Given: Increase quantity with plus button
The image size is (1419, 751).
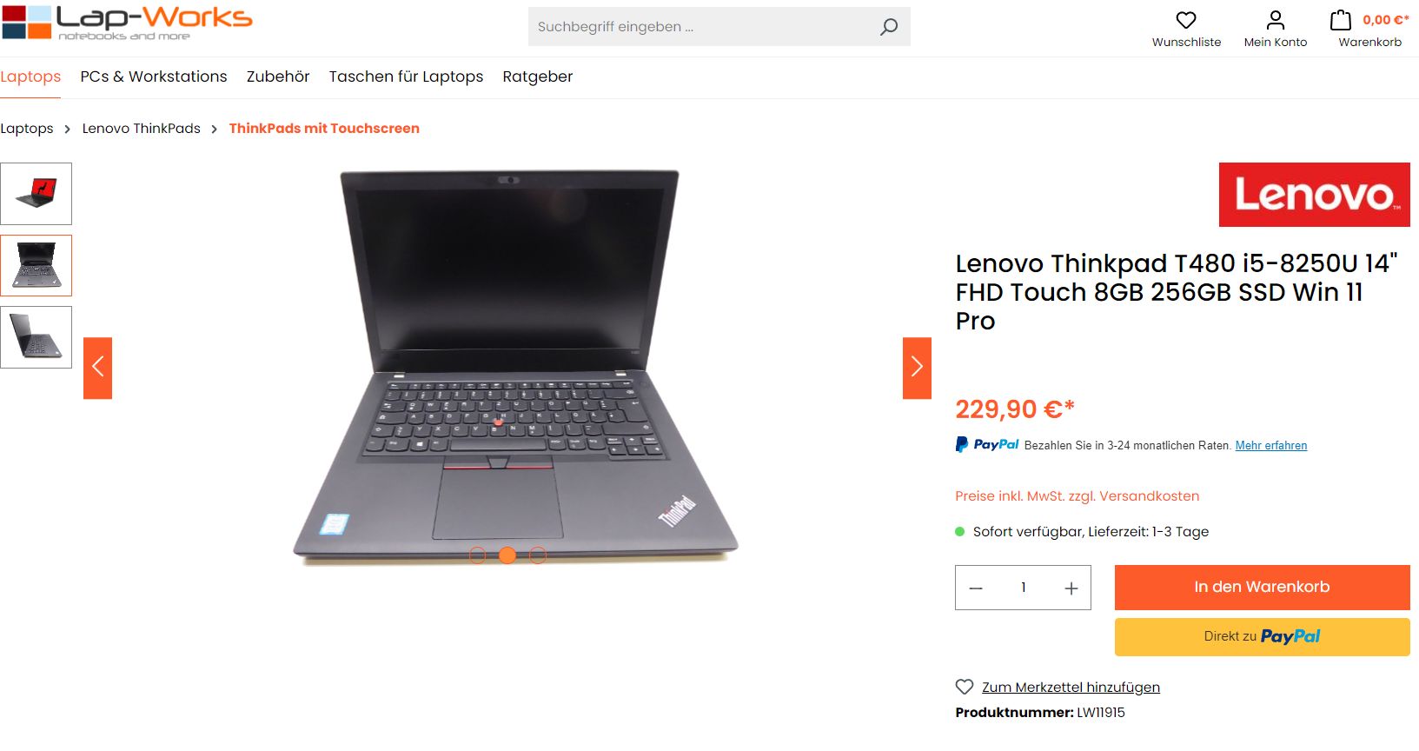Looking at the screenshot, I should [1071, 588].
